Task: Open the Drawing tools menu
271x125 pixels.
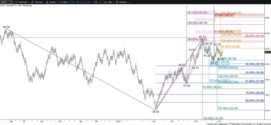Action: (38, 2)
